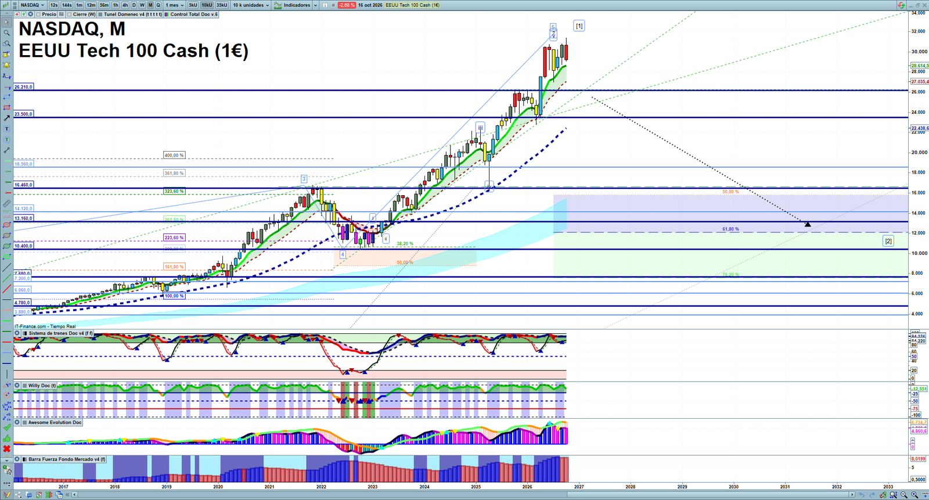Viewport: 929px width, 500px height.
Task: Select the 5kU units toggle
Action: [193, 5]
